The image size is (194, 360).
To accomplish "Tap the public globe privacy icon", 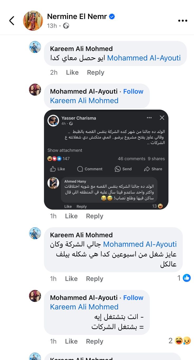I will [x=66, y=26].
